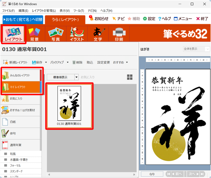Image resolution: width=211 pixels, height=178 pixels.
Task: Select the スタンダード subcategory
Action: click(x=21, y=171)
